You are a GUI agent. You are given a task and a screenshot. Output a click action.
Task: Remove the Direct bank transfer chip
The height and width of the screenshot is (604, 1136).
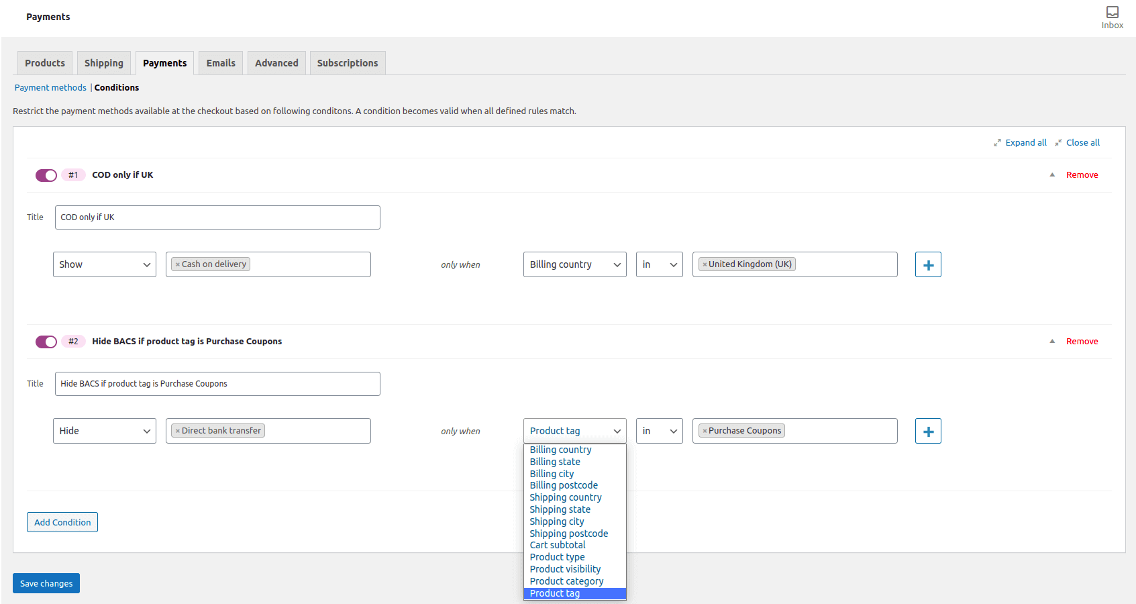177,430
